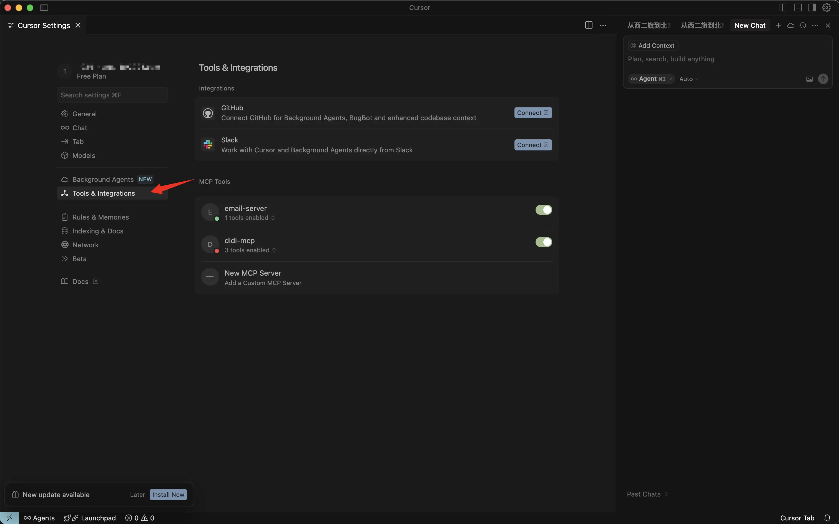The image size is (839, 524).
Task: Open Rules & Memories settings section
Action: coord(101,217)
